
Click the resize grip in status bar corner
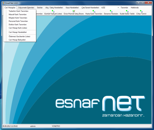tap(151, 126)
